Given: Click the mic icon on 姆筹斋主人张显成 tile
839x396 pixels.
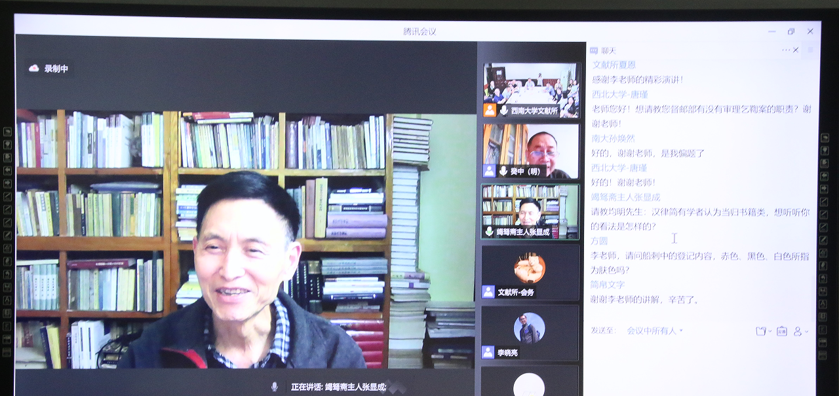Looking at the screenshot, I should click(x=489, y=232).
